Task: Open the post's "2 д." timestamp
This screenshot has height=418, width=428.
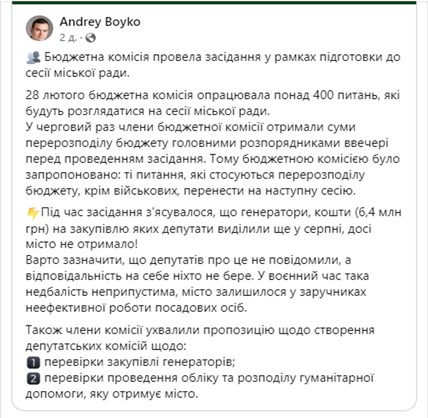Action: (x=69, y=38)
